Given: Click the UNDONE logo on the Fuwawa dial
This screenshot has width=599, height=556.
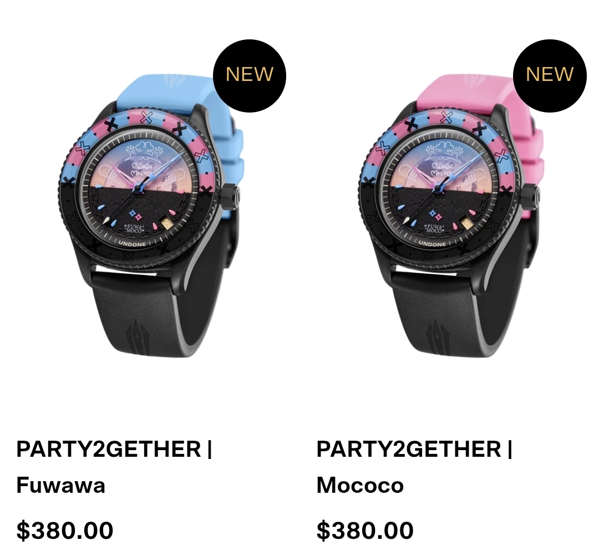Looking at the screenshot, I should [x=132, y=243].
